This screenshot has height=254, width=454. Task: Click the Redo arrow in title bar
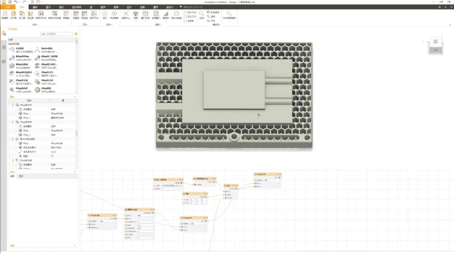[x=24, y=2]
